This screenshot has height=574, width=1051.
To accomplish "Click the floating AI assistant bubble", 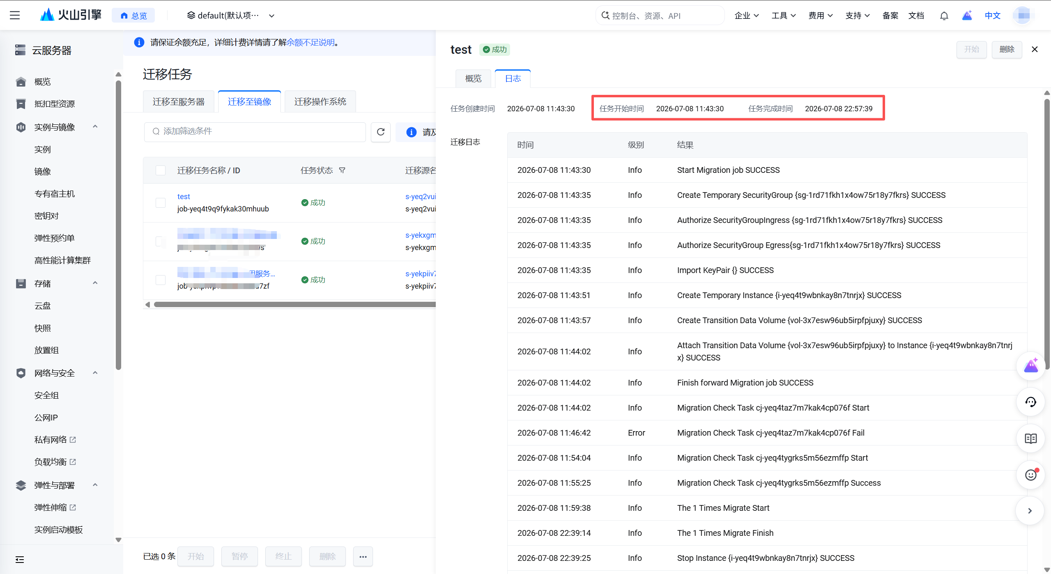I will tap(1030, 366).
